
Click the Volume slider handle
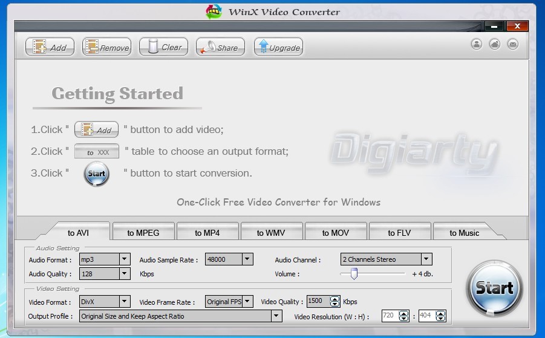(354, 274)
